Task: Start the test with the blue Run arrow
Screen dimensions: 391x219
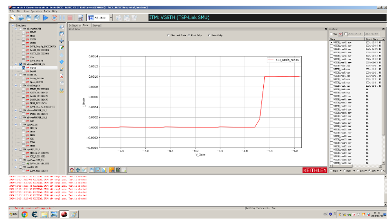Action: [46, 18]
